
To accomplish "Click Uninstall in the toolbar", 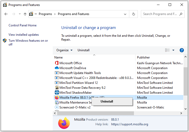I will (84, 50).
